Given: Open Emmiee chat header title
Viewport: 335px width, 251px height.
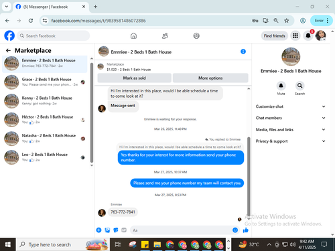Looking at the screenshot, I should pyautogui.click(x=141, y=52).
